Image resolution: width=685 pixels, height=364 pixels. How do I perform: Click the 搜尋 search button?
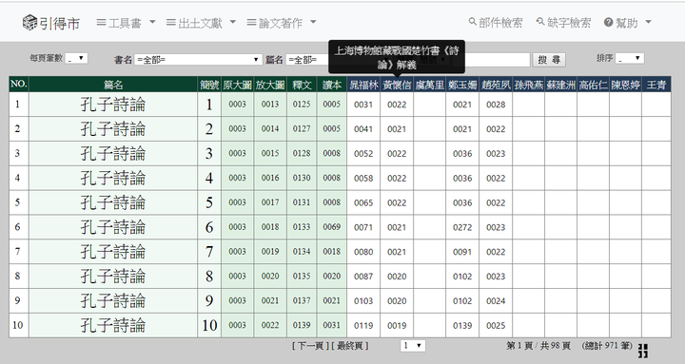(549, 60)
